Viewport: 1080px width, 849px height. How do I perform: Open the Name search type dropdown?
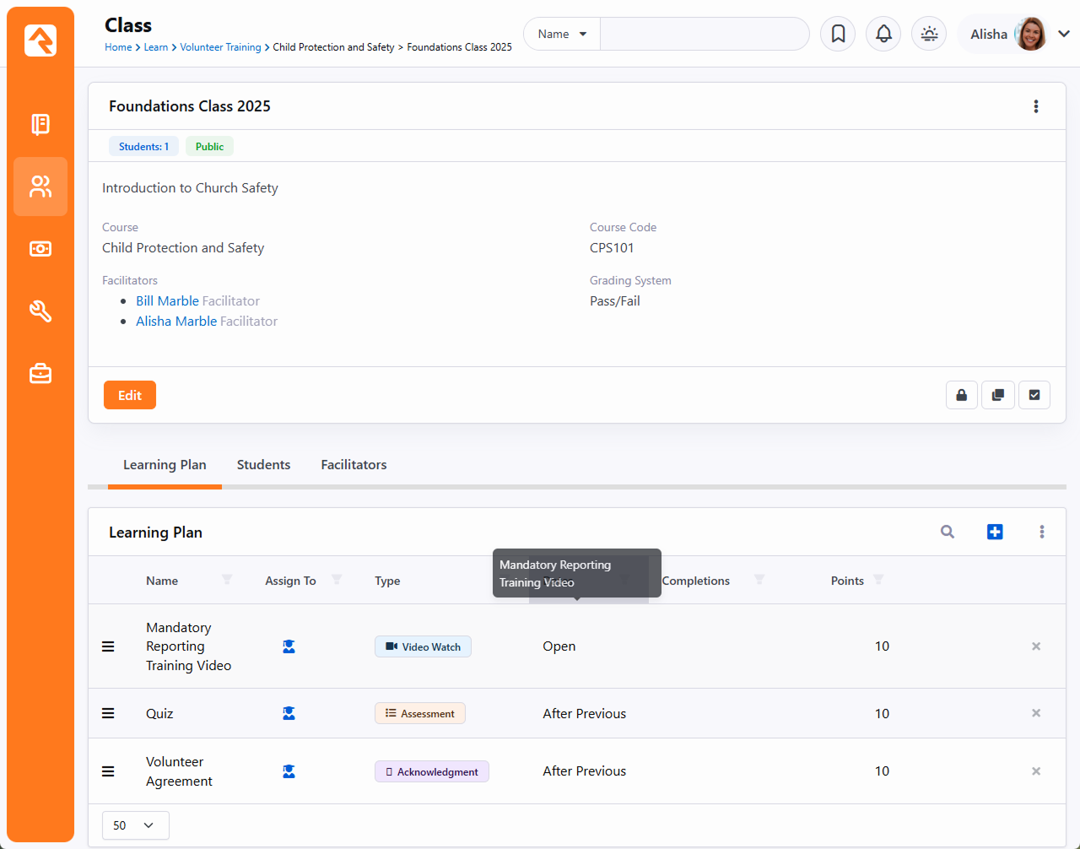pyautogui.click(x=562, y=34)
